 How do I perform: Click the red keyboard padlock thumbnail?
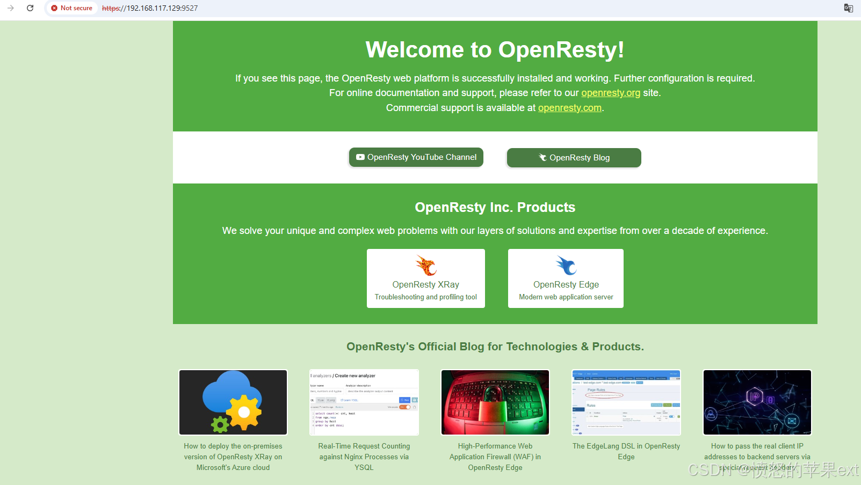(495, 402)
